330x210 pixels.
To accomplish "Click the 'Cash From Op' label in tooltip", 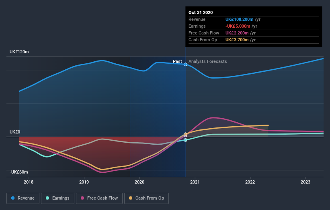I will pyautogui.click(x=203, y=40).
